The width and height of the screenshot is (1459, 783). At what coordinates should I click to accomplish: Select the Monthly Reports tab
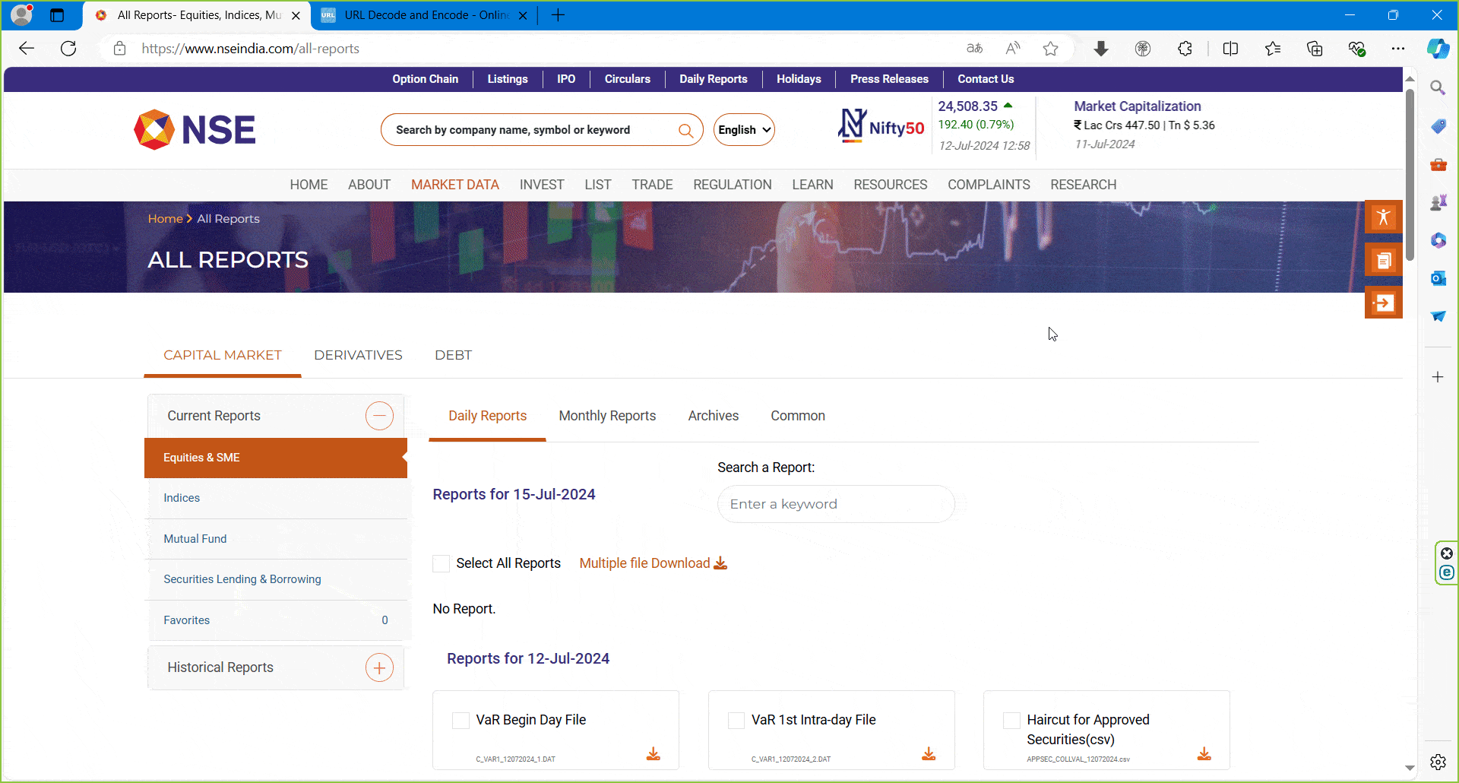point(607,416)
